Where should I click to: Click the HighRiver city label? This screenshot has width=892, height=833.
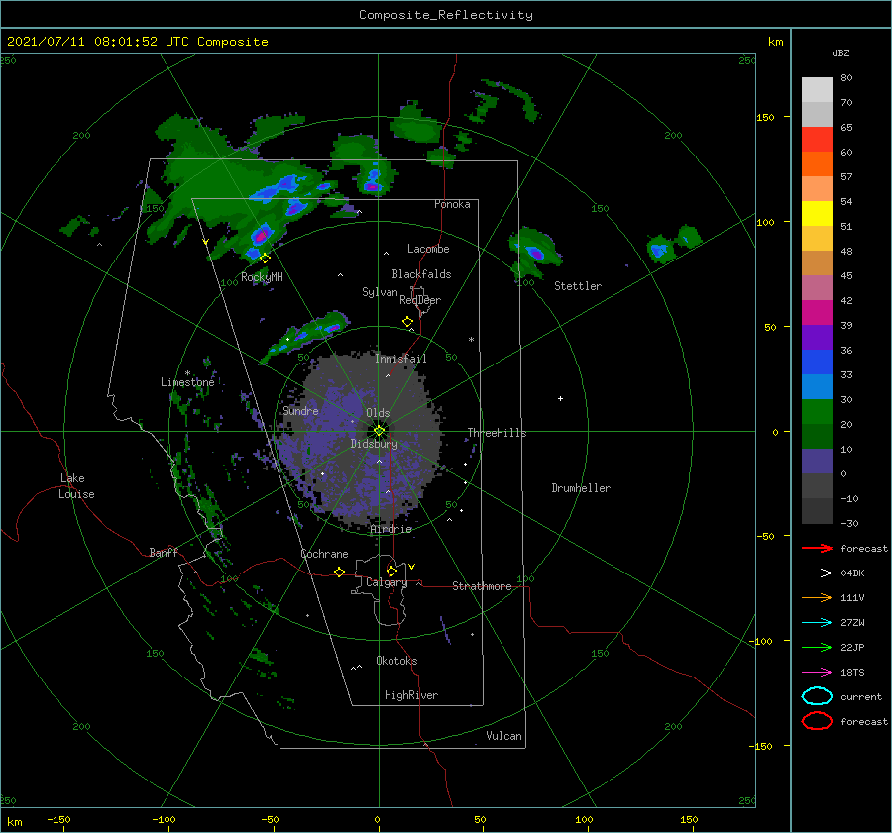(x=411, y=695)
